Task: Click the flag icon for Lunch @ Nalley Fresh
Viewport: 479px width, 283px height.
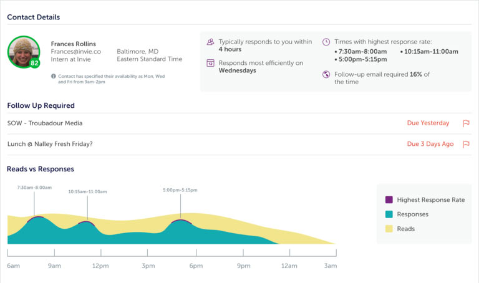Action: (465, 144)
